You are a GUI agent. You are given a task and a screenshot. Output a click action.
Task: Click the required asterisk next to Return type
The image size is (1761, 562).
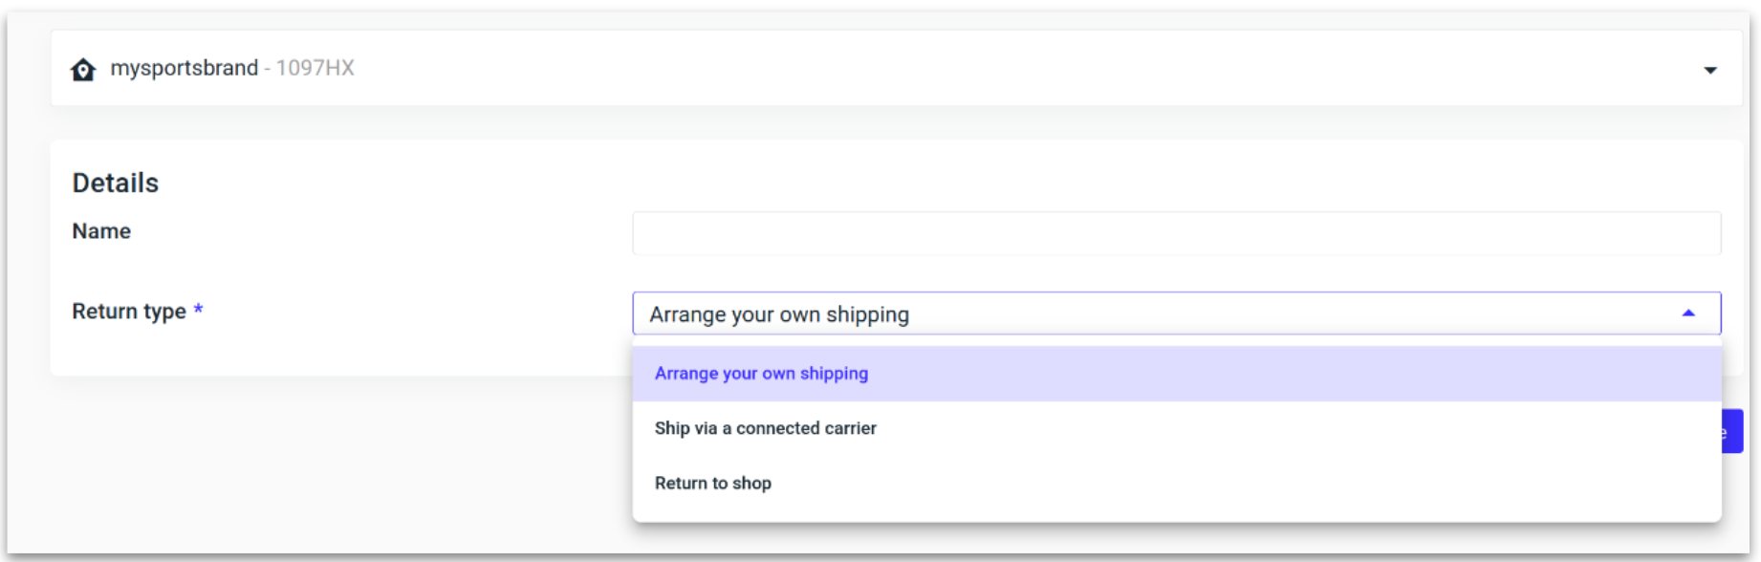click(198, 310)
